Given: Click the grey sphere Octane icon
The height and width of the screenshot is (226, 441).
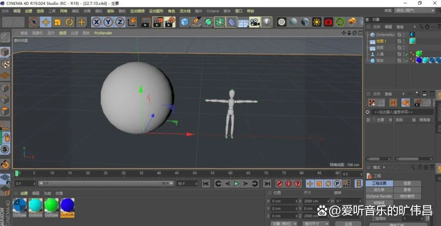Looking at the screenshot, I should click(x=293, y=22).
